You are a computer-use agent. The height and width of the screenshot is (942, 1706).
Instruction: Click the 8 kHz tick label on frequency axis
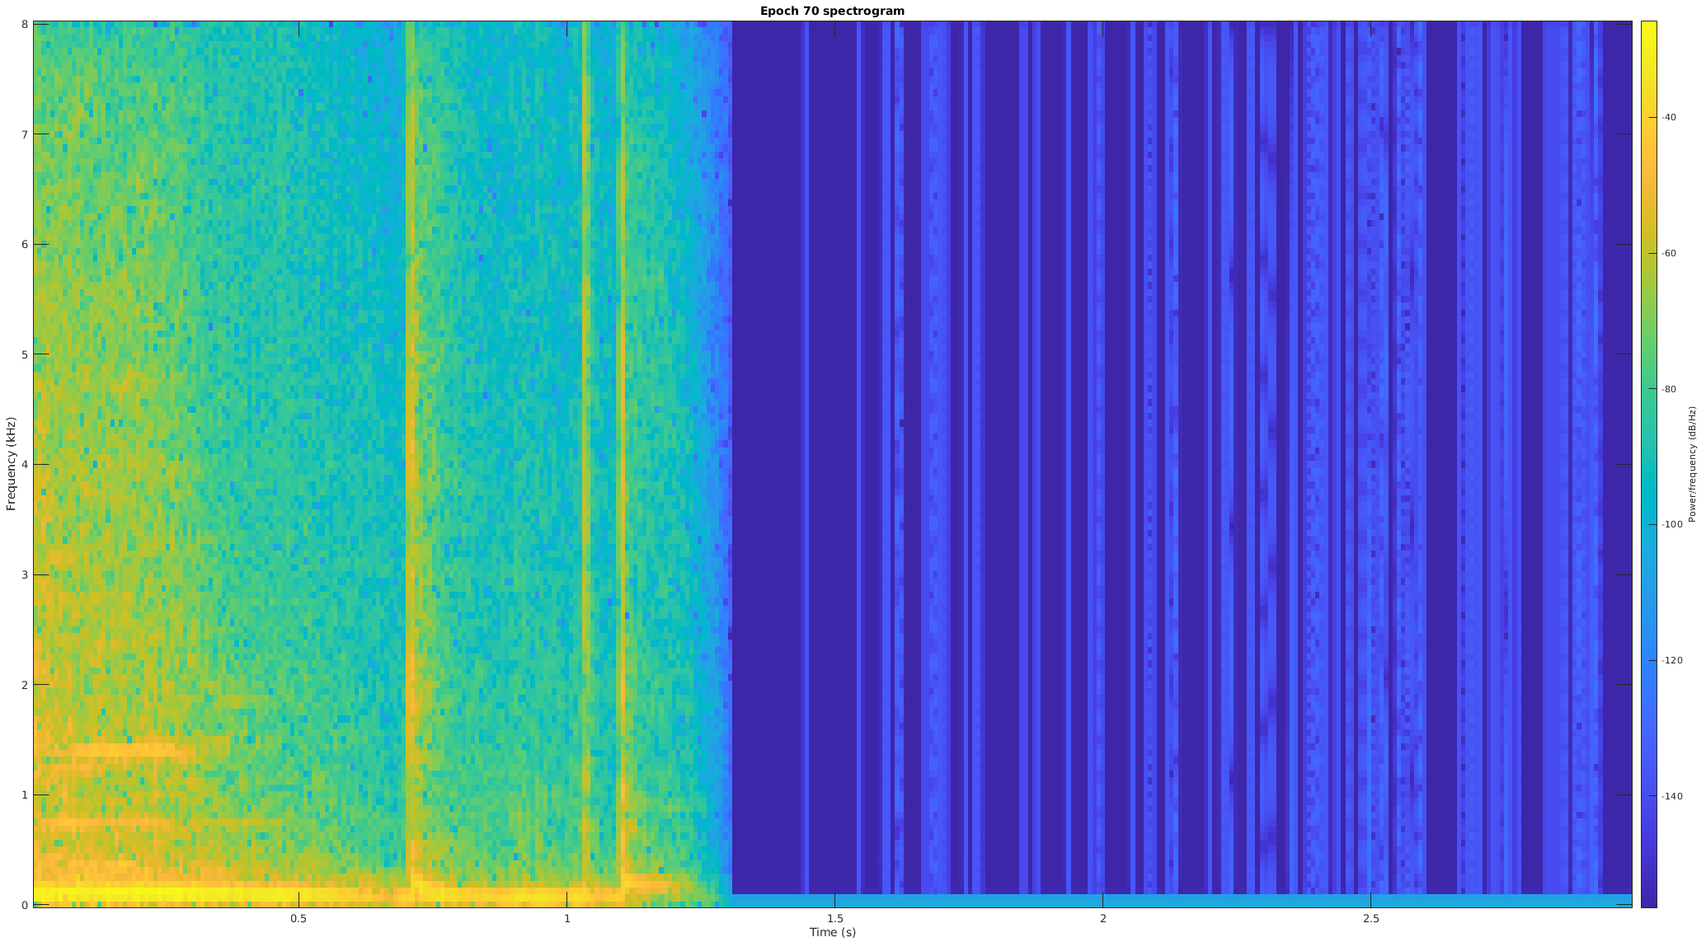pos(25,24)
